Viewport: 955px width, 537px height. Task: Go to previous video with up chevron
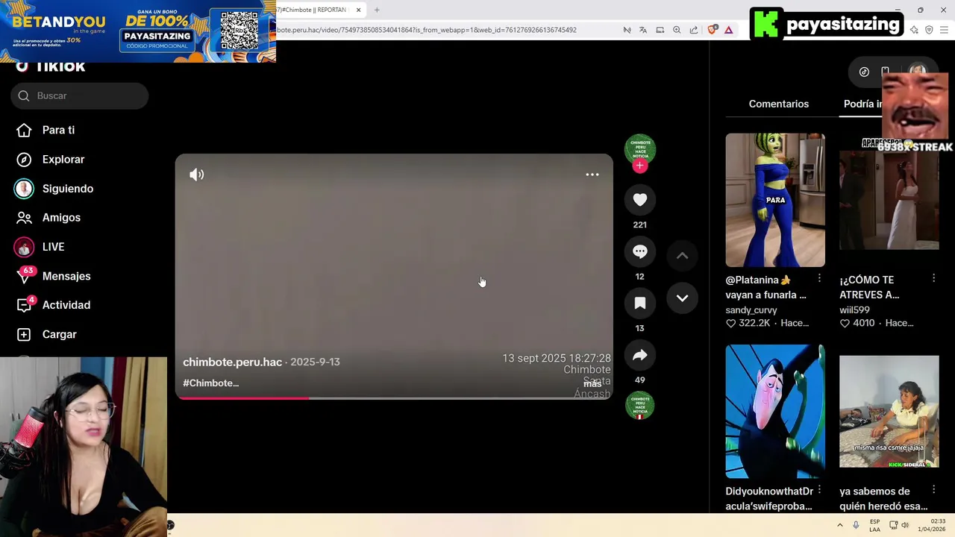click(682, 256)
